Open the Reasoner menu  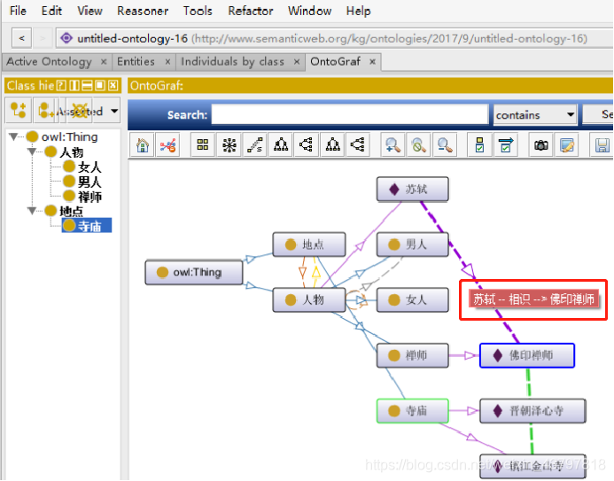[143, 11]
